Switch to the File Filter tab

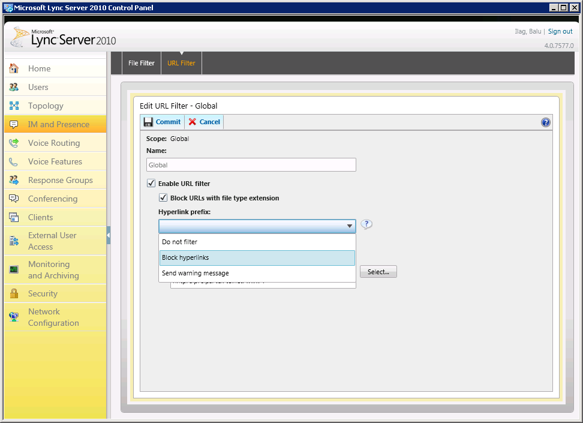coord(142,63)
